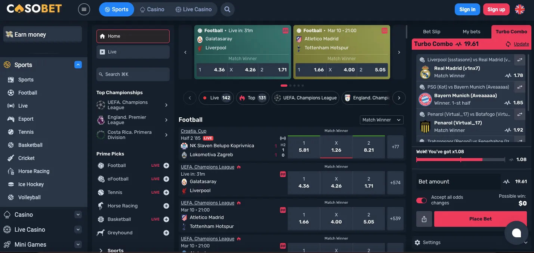Click the plus icon next to Greyhound
The width and height of the screenshot is (534, 253).
point(166,233)
